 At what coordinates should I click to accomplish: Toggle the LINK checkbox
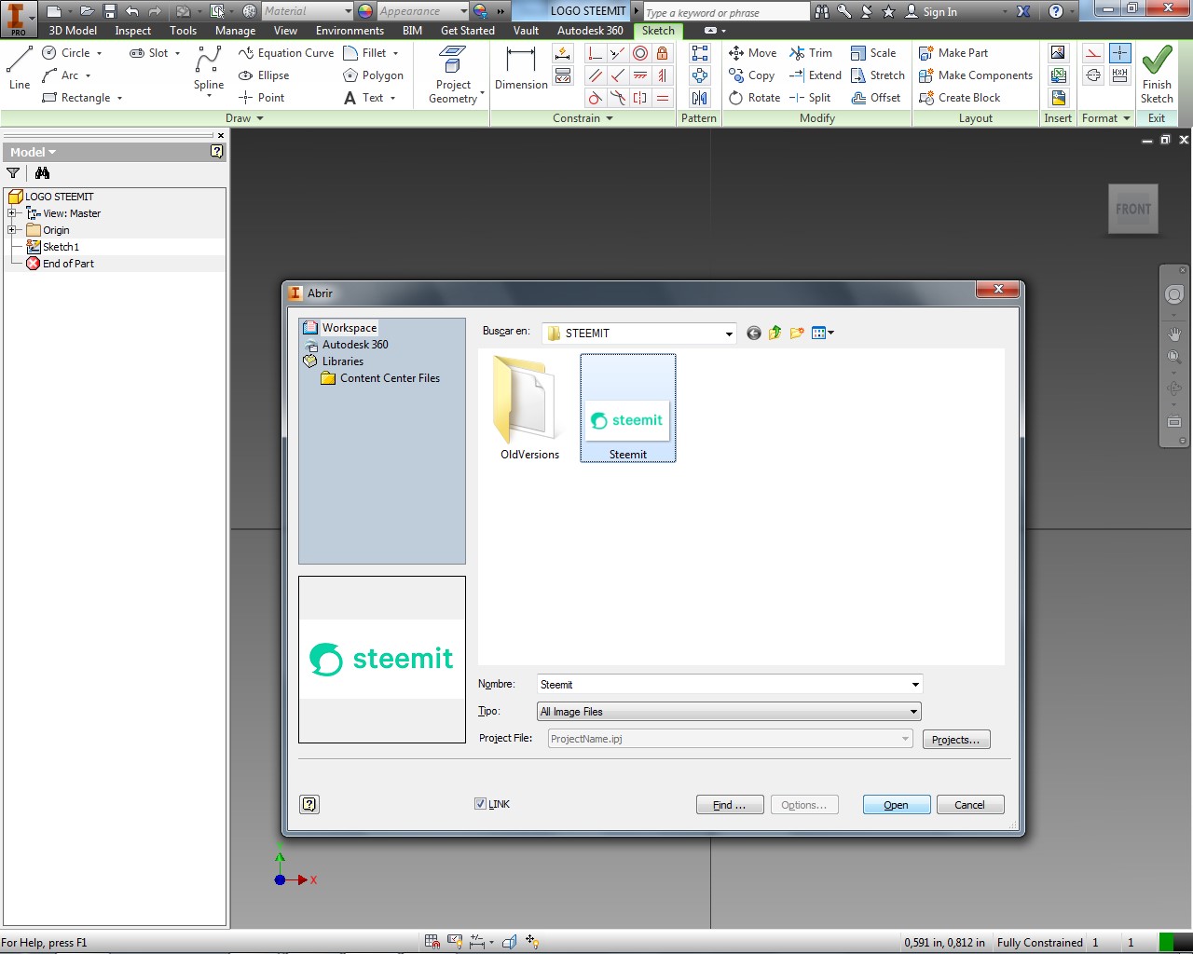tap(480, 804)
